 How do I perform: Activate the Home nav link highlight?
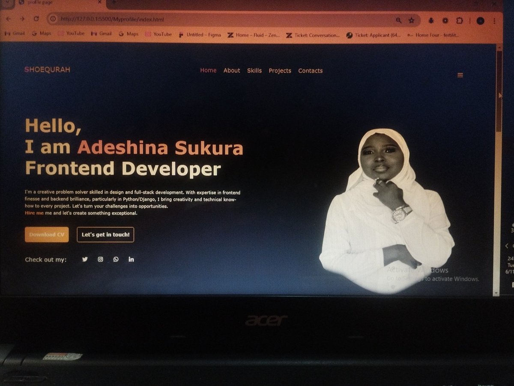[x=208, y=70]
